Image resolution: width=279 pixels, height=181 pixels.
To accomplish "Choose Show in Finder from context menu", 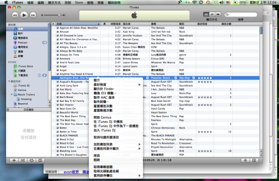I will tap(116, 89).
